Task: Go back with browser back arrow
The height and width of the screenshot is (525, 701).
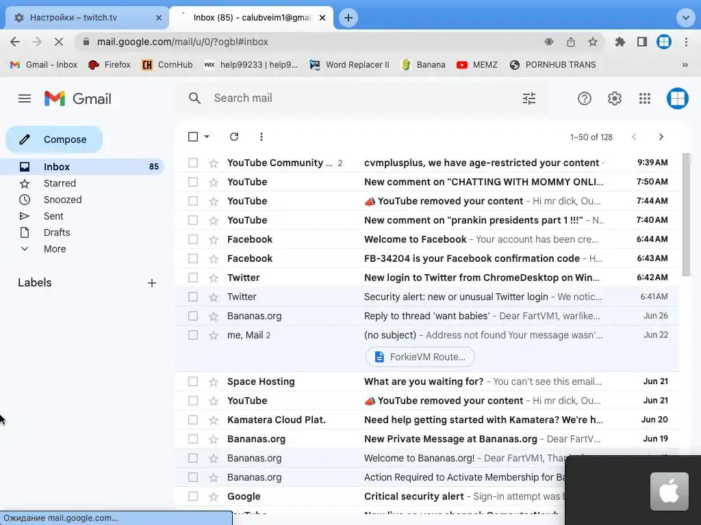Action: click(x=15, y=42)
